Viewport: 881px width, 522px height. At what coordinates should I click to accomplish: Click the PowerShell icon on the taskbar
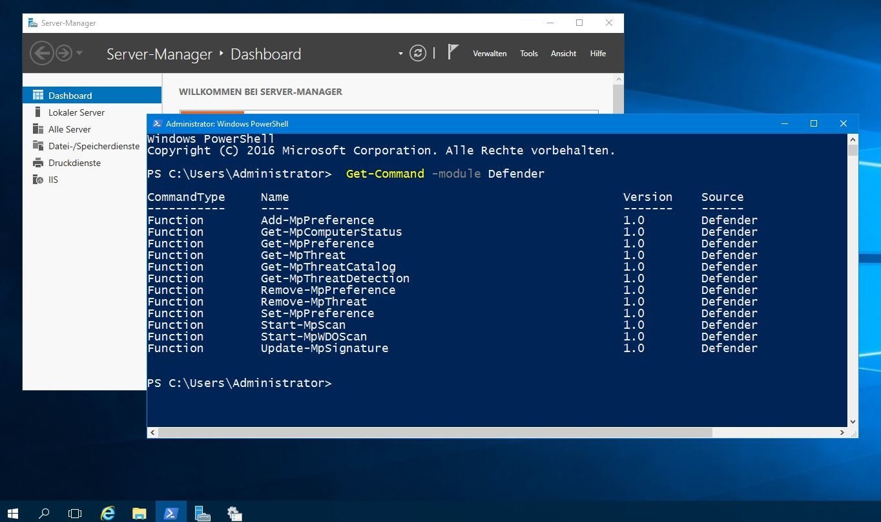tap(171, 512)
